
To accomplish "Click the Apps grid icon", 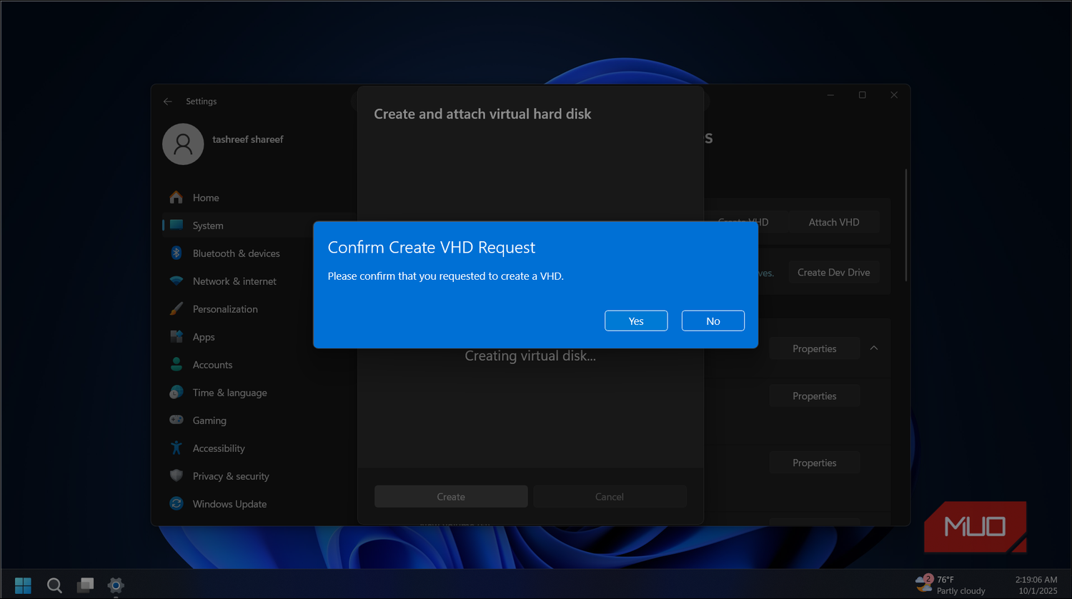I will coord(177,336).
